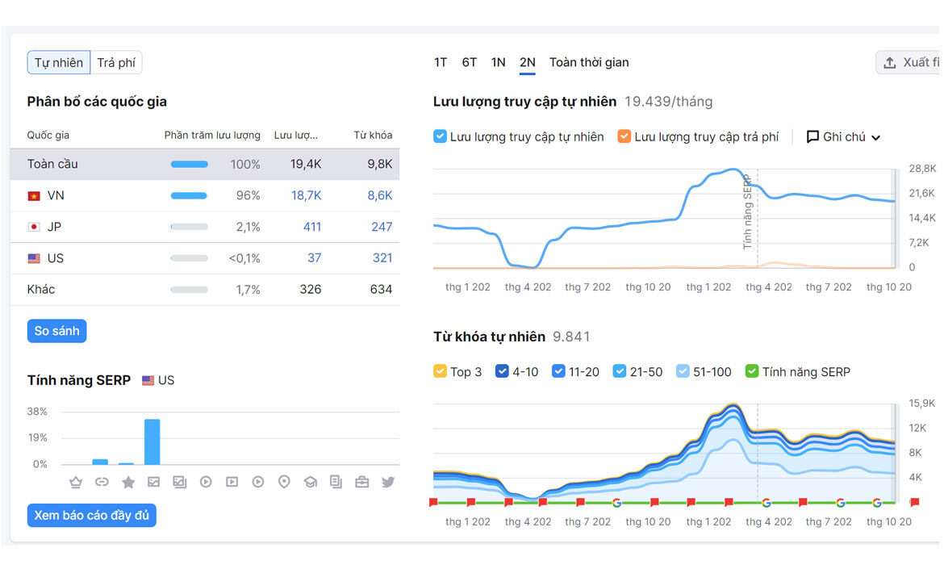Switch to the Trả phí tab
Screen dimensions: 944x565
116,63
